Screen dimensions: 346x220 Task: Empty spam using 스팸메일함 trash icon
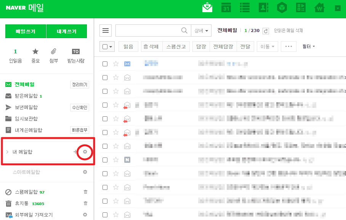tap(86, 192)
